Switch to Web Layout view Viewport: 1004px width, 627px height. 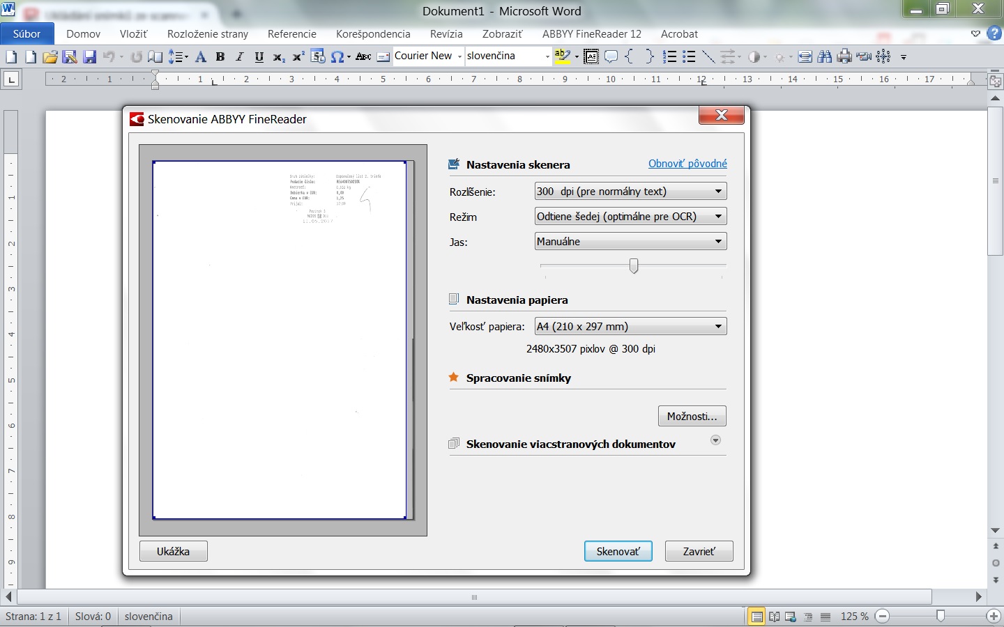pyautogui.click(x=791, y=617)
